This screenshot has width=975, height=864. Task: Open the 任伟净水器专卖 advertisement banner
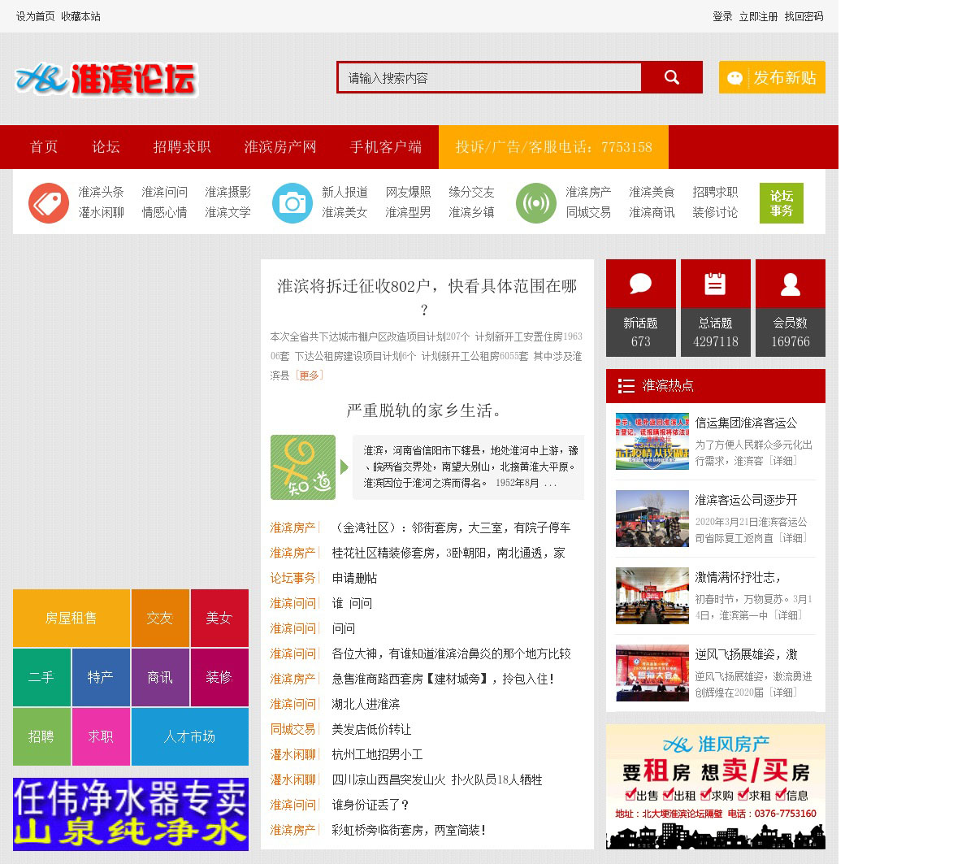[131, 814]
